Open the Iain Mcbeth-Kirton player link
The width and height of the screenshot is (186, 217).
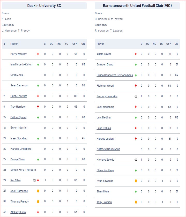(x=21, y=64)
